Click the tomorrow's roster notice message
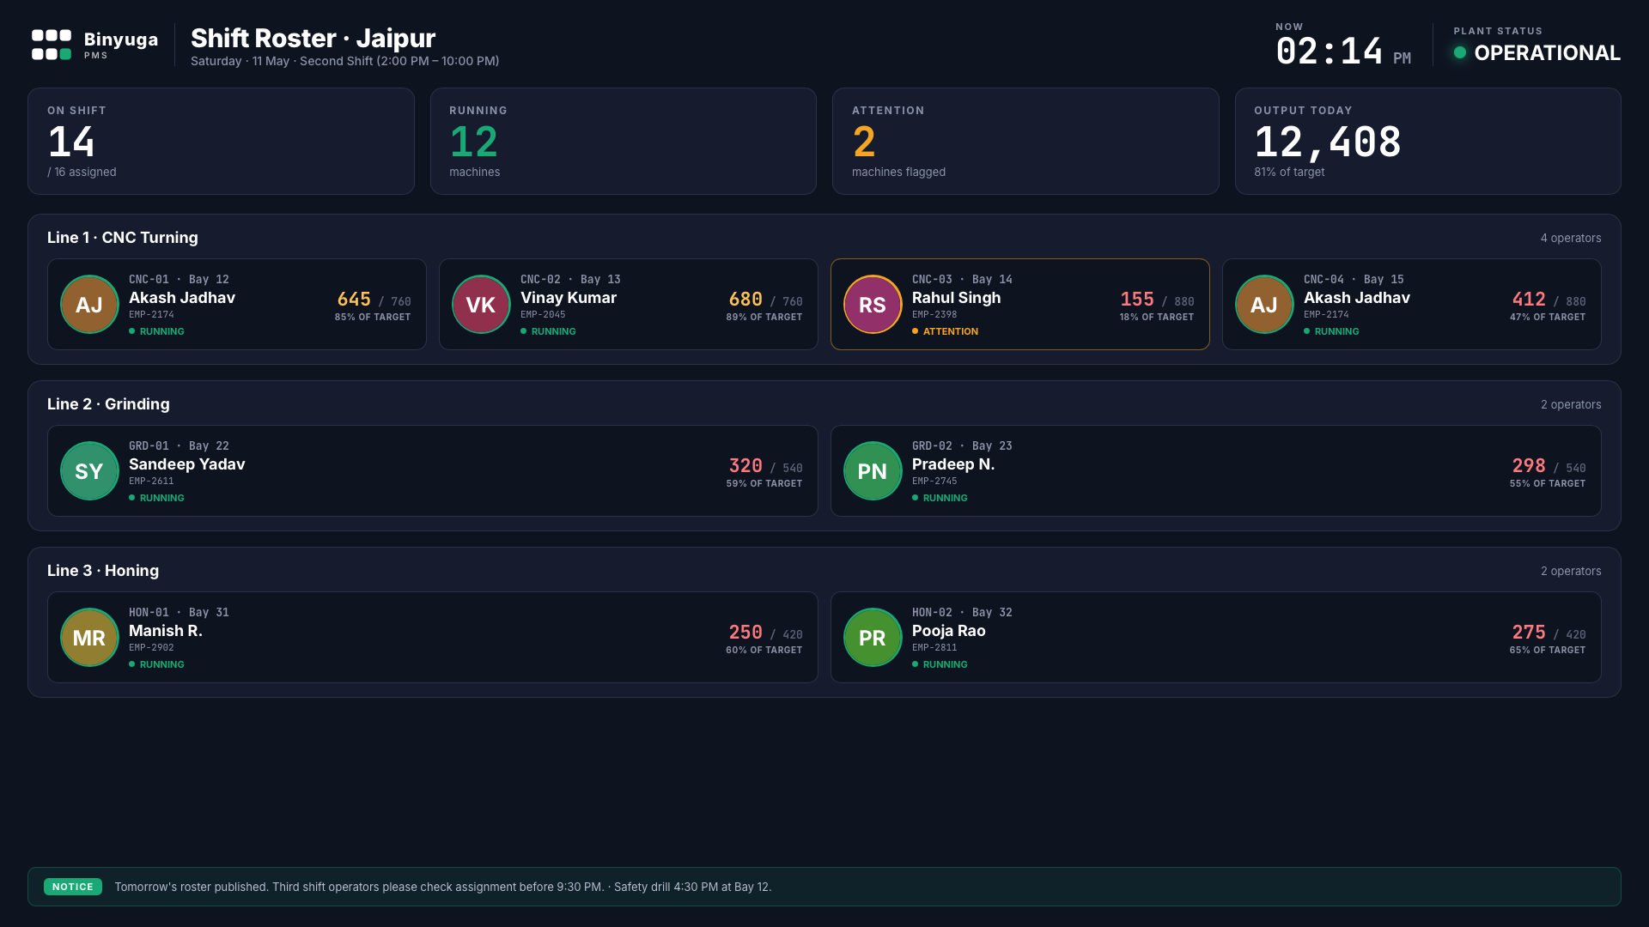 tap(443, 887)
